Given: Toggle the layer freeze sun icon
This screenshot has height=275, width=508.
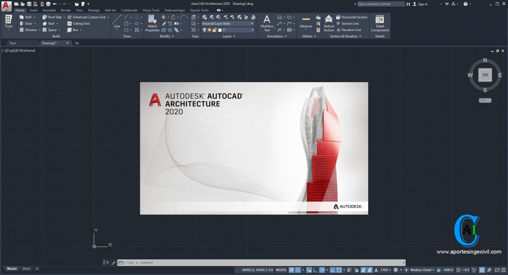Looking at the screenshot, I should coord(209,30).
